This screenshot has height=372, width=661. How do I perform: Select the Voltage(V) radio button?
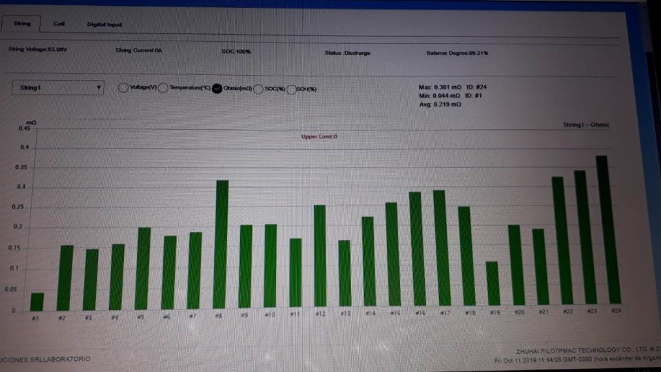pos(123,88)
